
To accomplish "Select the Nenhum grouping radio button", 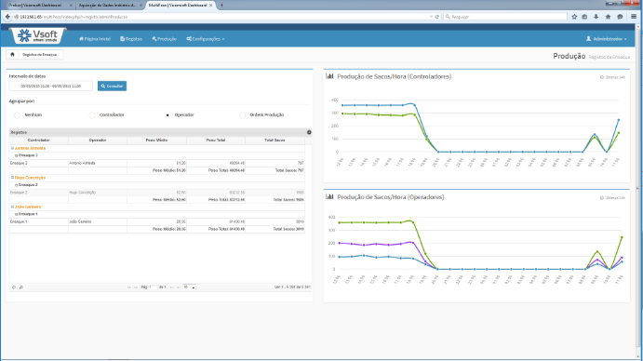I will [x=17, y=115].
